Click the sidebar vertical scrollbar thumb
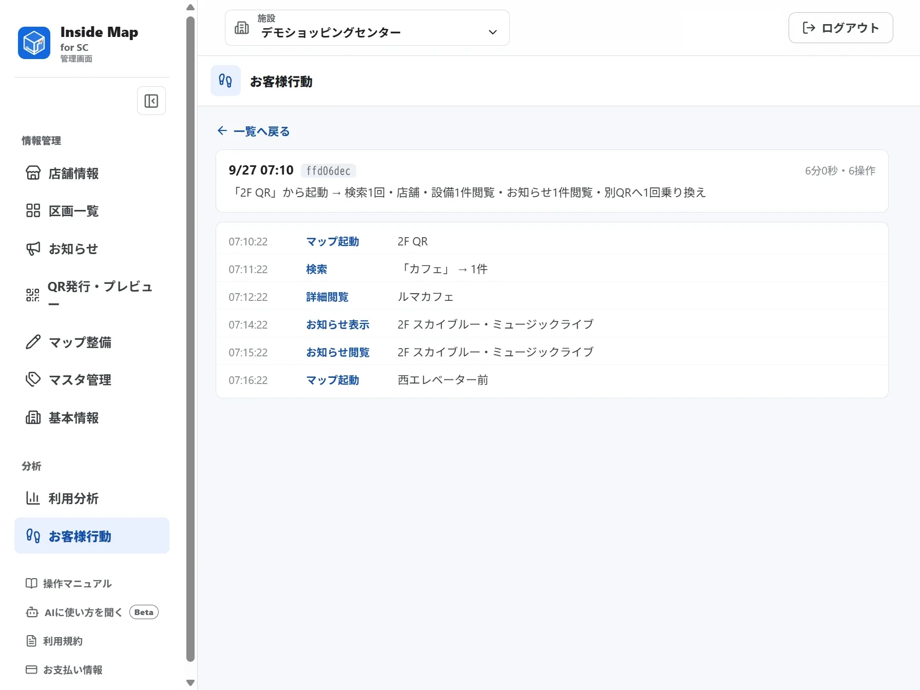This screenshot has height=690, width=920. (190, 339)
